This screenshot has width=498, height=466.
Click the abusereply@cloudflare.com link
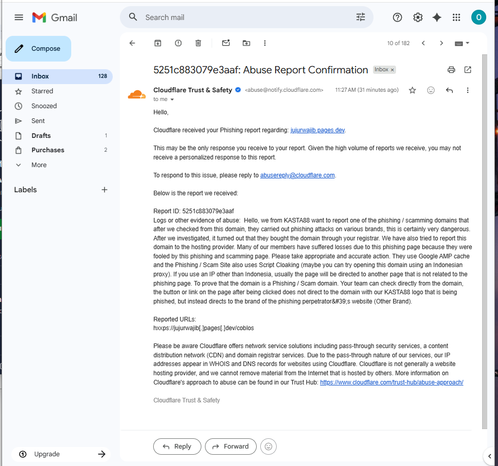[297, 175]
